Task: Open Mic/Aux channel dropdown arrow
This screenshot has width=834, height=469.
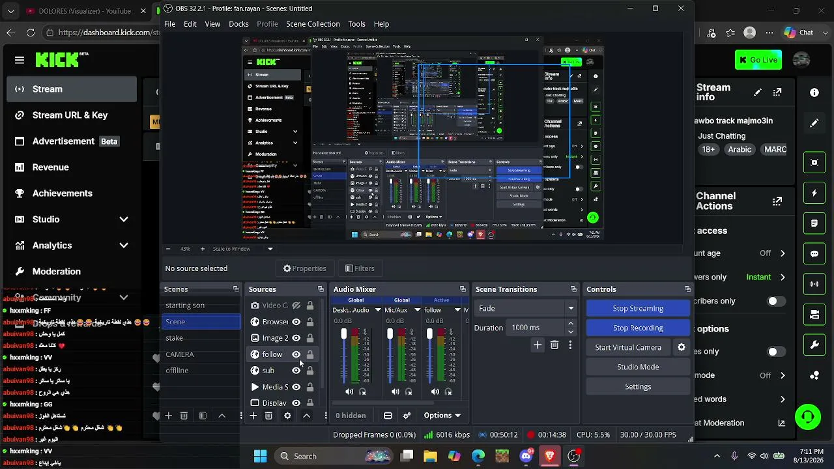Action: coord(417,310)
